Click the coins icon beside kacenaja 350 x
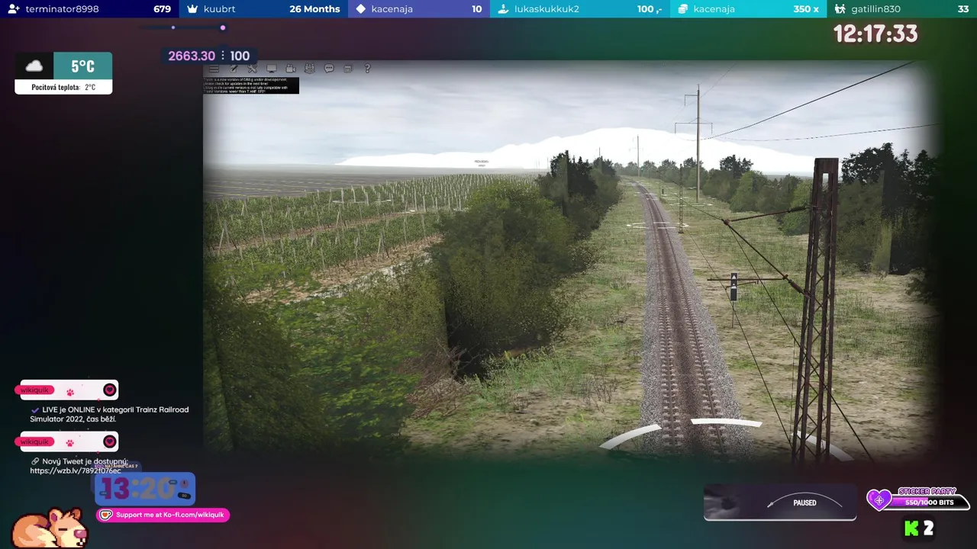 tap(683, 9)
